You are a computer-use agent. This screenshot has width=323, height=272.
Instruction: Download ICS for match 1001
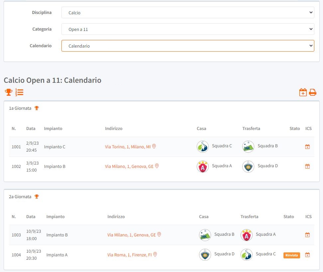click(x=307, y=147)
